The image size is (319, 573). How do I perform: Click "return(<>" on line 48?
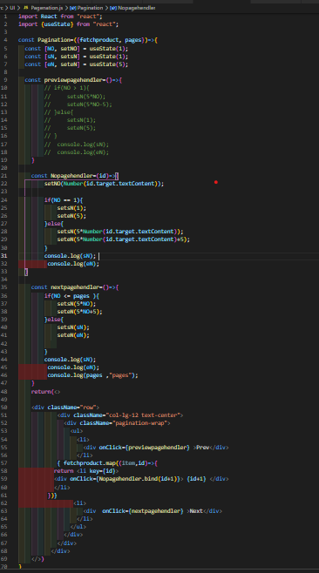coord(45,391)
